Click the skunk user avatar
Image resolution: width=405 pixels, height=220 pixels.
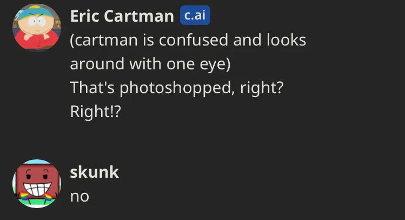click(37, 184)
